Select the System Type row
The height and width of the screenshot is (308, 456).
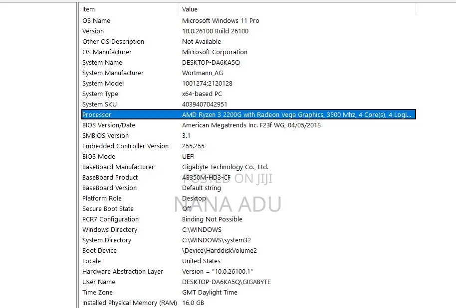click(x=248, y=94)
